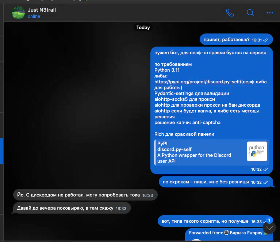Jump to latest message with down arrow button
280x242 pixels.
click(269, 227)
